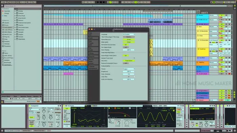Toggle the green Loop switch in the transport
Image resolution: width=237 pixels, height=133 pixels.
136,2
